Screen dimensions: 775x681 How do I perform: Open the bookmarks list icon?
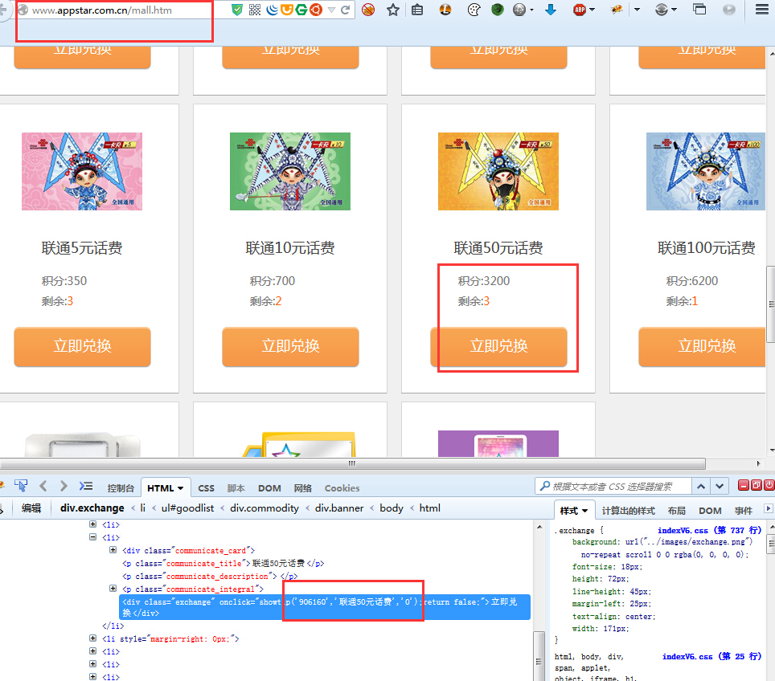pyautogui.click(x=417, y=10)
